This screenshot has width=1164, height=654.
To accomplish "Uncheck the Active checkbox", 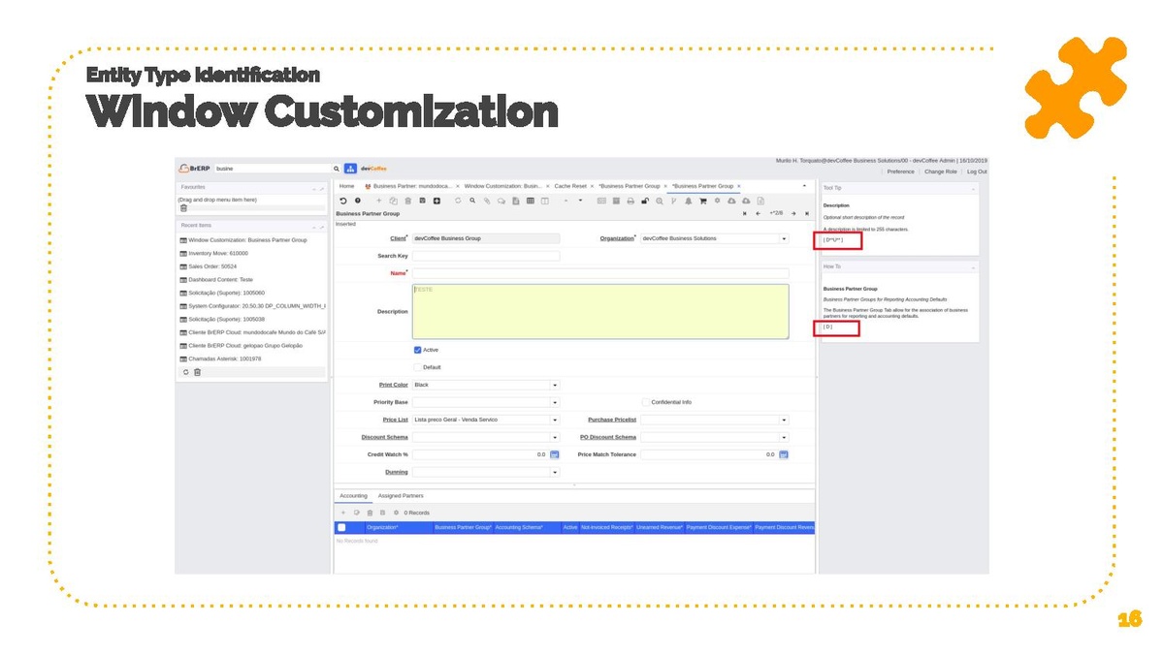I will [418, 350].
